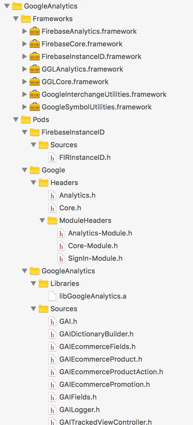This screenshot has height=425, width=193.
Task: Open the Core.h header file
Action: [x=70, y=208]
